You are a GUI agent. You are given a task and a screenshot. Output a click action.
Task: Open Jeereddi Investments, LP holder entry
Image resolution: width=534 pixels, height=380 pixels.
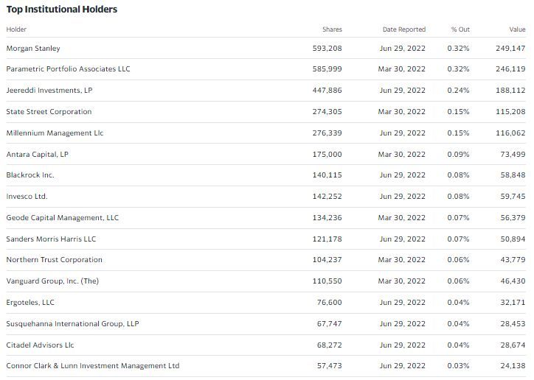49,91
